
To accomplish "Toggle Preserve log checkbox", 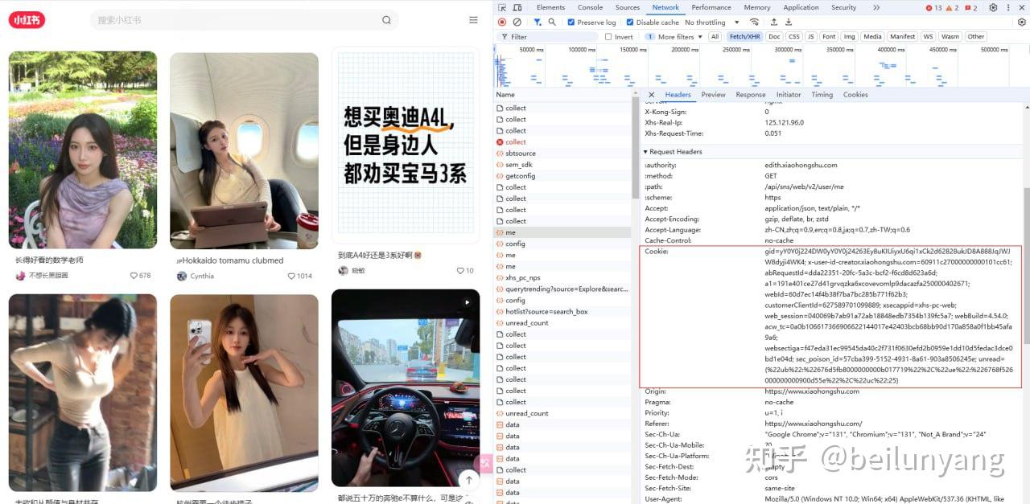I will pos(571,23).
